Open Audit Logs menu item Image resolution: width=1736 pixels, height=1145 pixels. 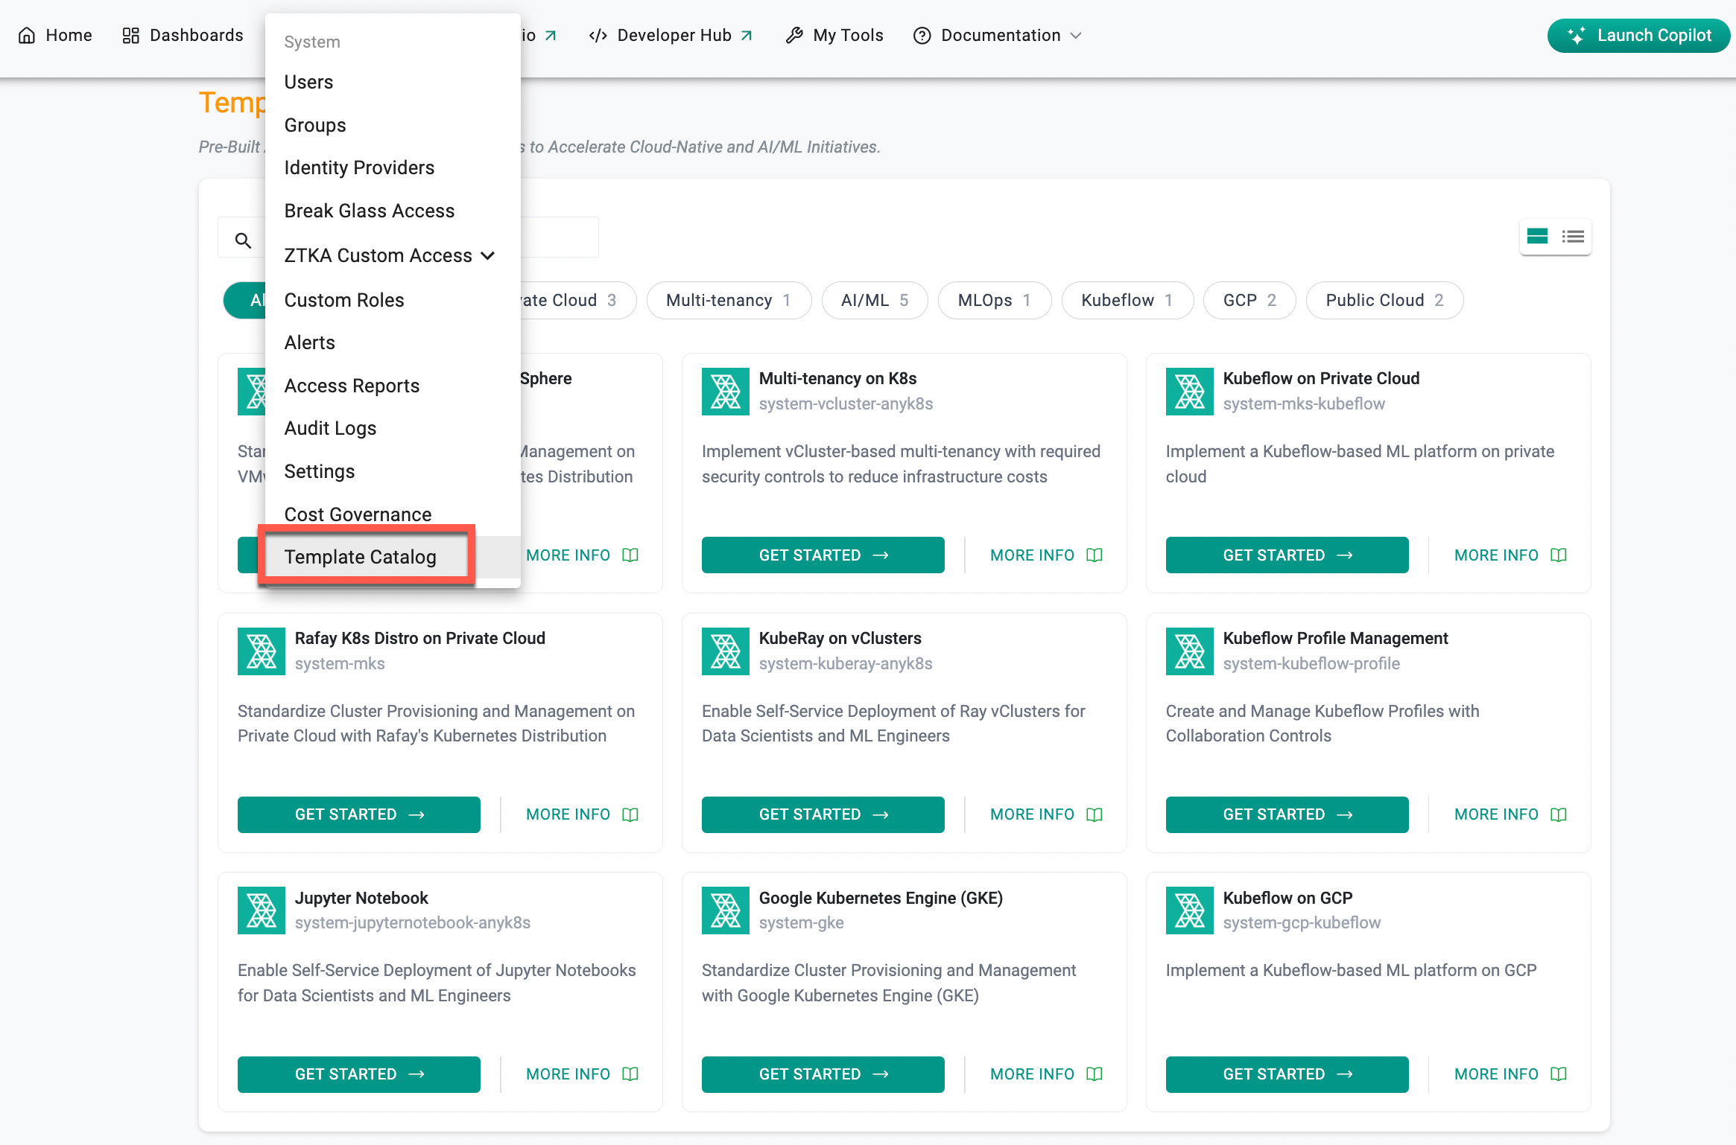click(x=393, y=428)
